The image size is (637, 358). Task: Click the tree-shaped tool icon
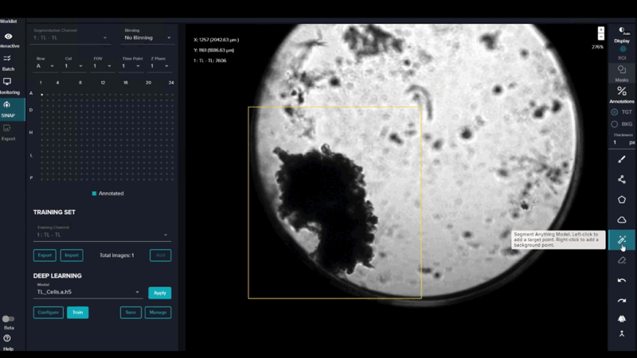622,319
